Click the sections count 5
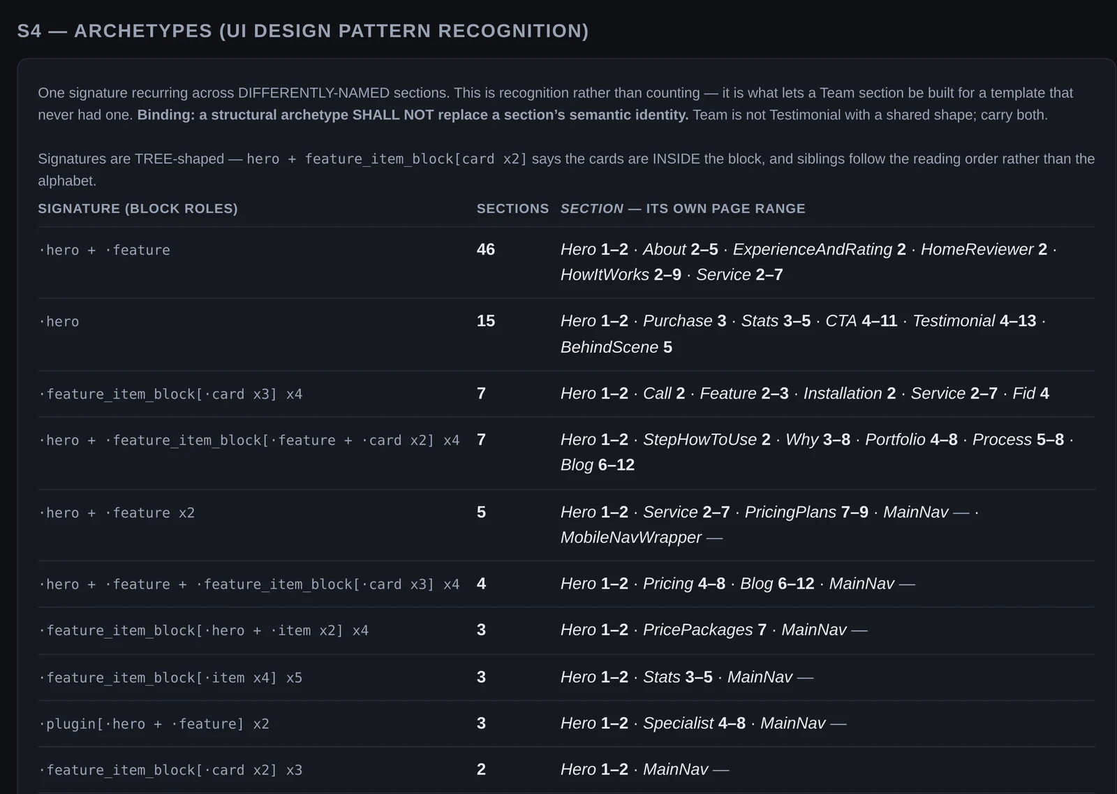 point(481,512)
